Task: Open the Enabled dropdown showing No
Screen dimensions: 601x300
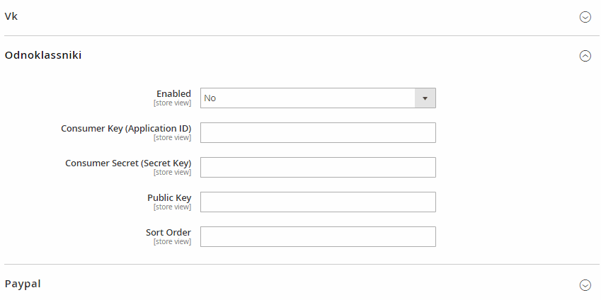Action: pos(318,98)
